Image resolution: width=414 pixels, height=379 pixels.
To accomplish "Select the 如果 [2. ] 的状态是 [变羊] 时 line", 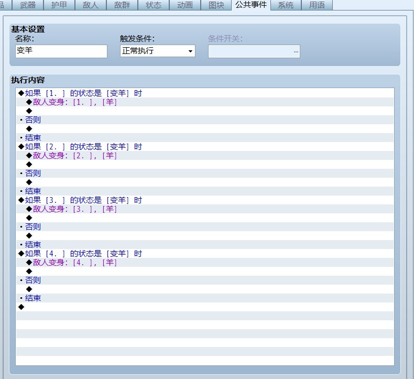I will [205, 147].
